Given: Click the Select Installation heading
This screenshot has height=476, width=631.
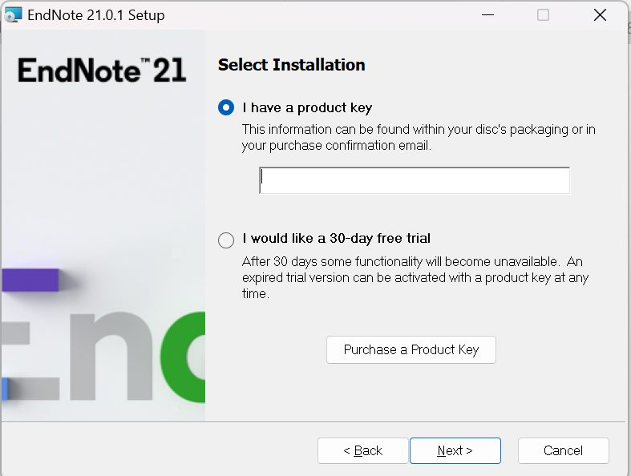Looking at the screenshot, I should [x=291, y=65].
